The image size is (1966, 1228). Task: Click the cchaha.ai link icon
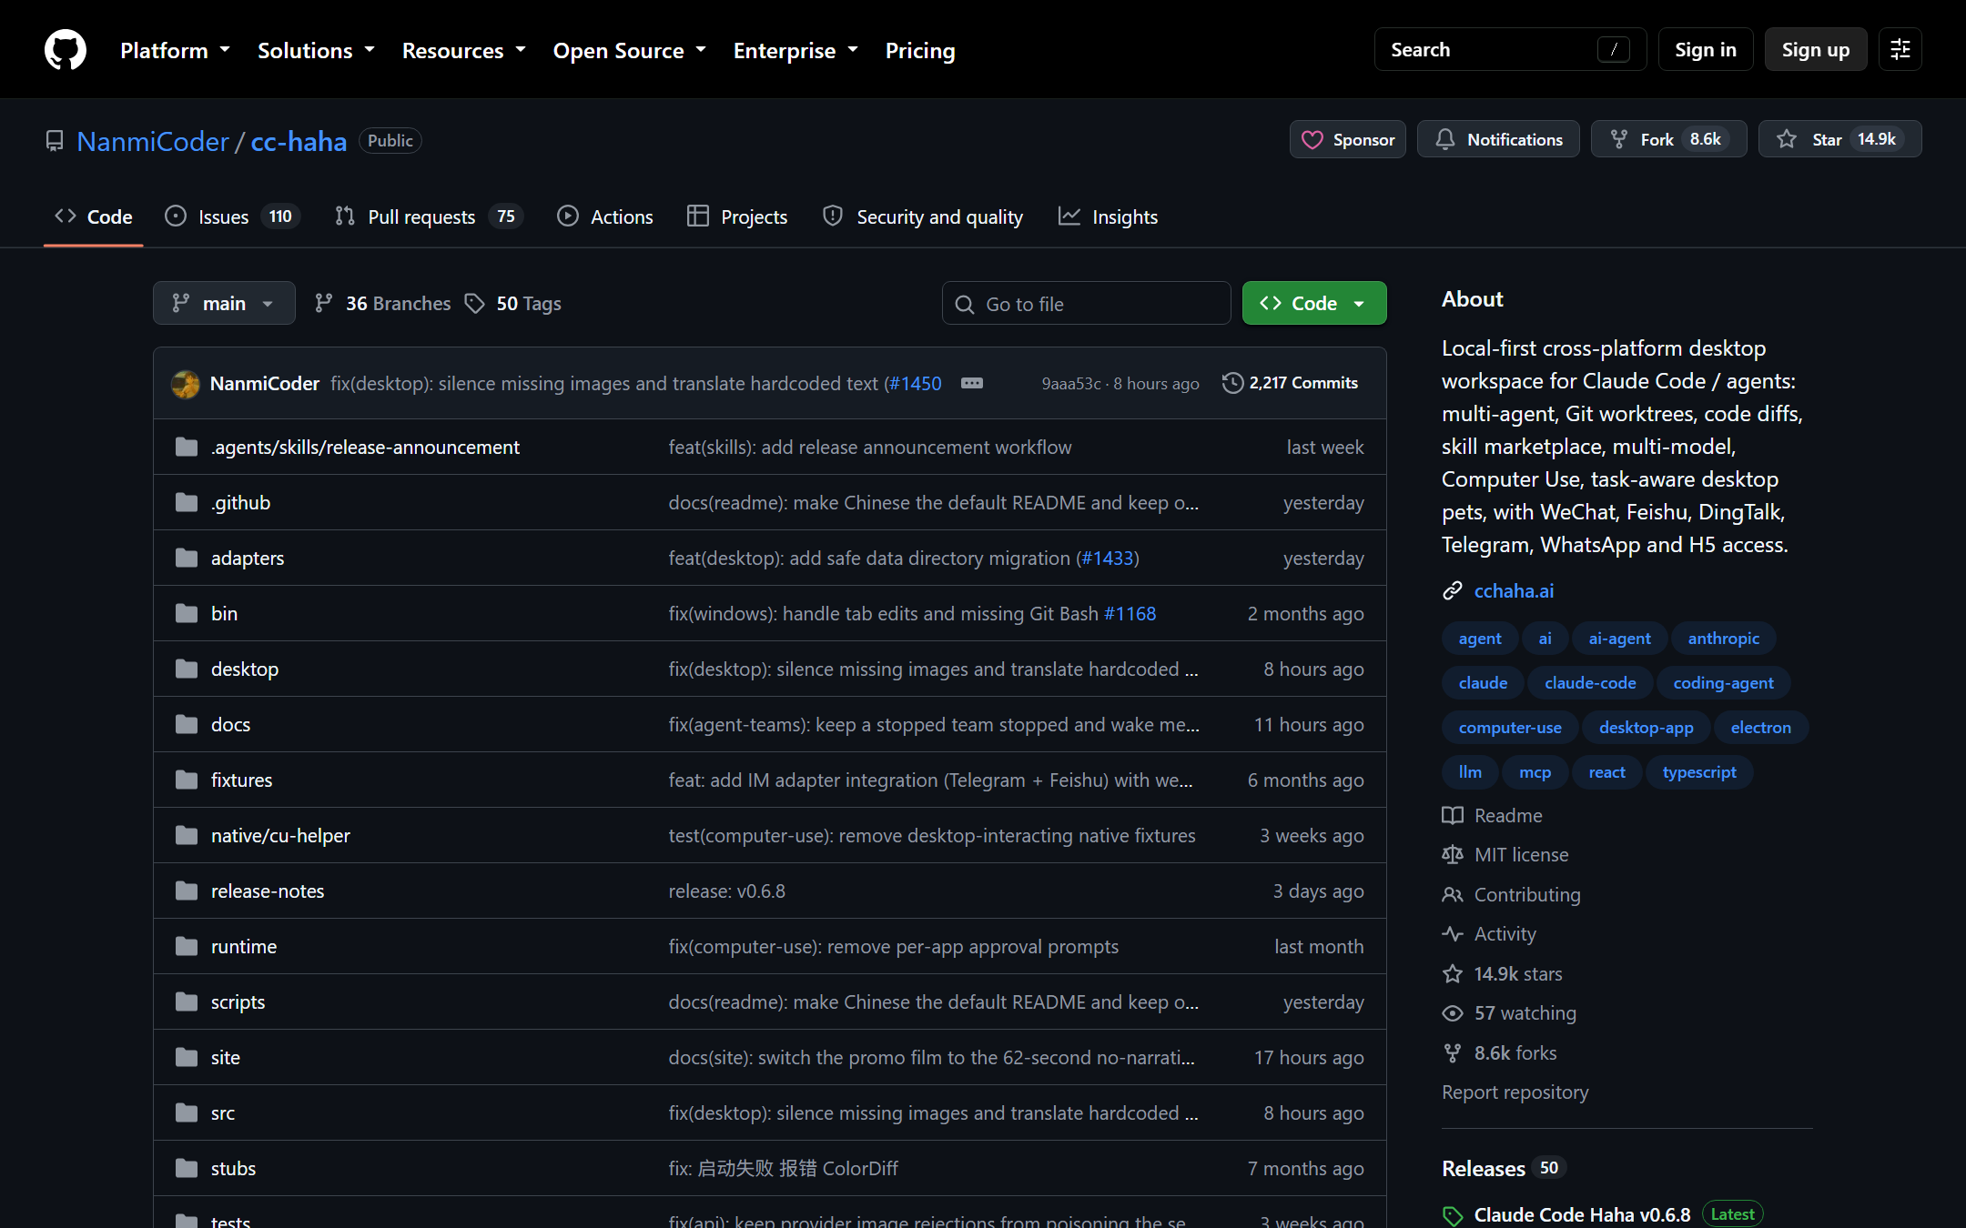[1453, 590]
